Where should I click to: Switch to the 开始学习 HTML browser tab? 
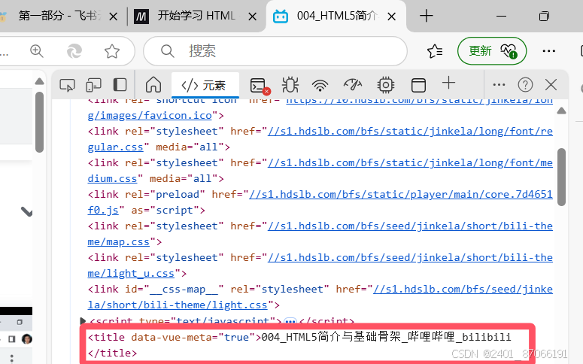(195, 16)
